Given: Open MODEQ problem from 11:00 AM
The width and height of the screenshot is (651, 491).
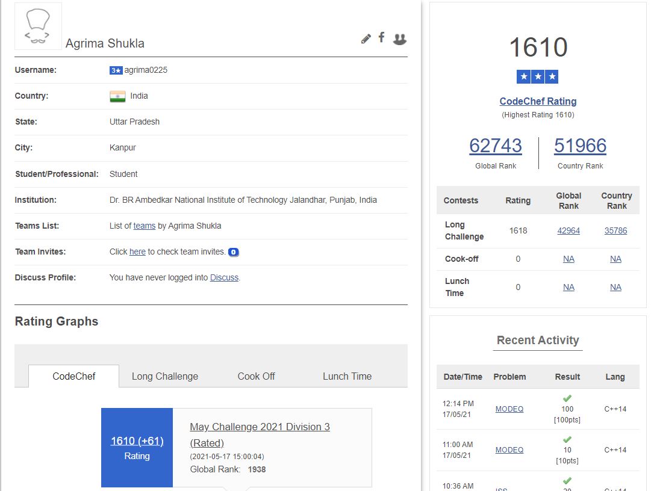Looking at the screenshot, I should coord(509,450).
